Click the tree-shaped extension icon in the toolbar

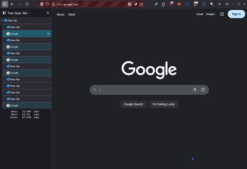point(164,5)
